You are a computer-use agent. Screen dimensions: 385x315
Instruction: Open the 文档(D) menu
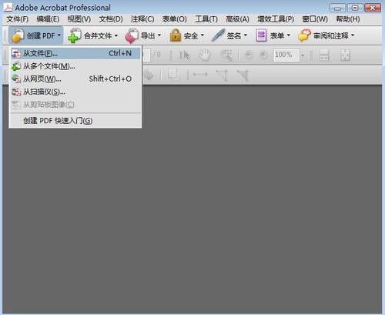coord(111,19)
